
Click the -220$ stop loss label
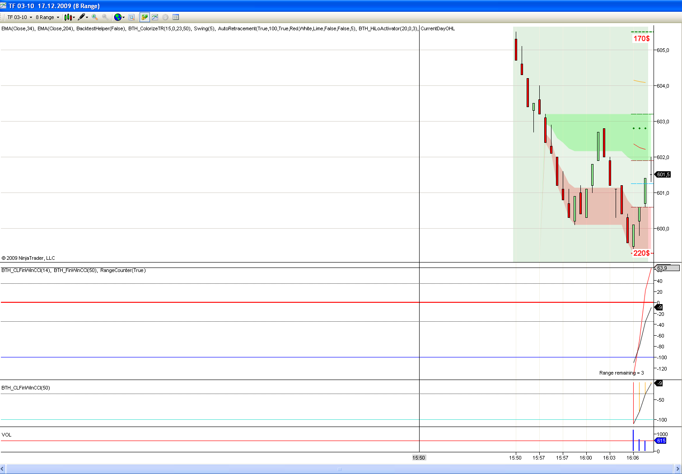tap(640, 253)
